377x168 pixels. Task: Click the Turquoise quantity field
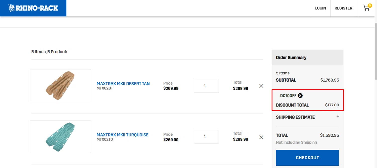(x=206, y=137)
